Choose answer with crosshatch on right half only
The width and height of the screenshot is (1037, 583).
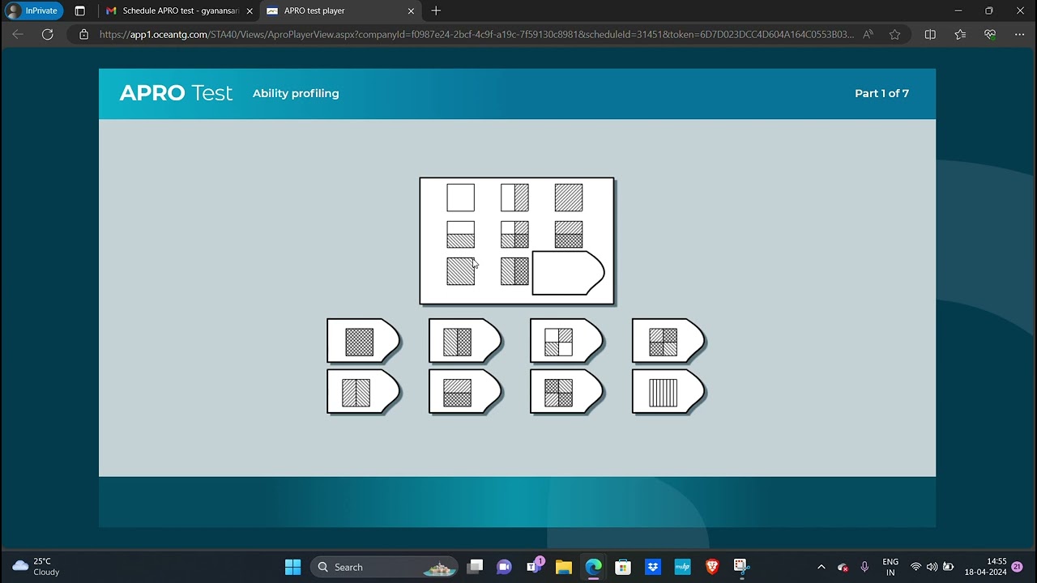[466, 341]
